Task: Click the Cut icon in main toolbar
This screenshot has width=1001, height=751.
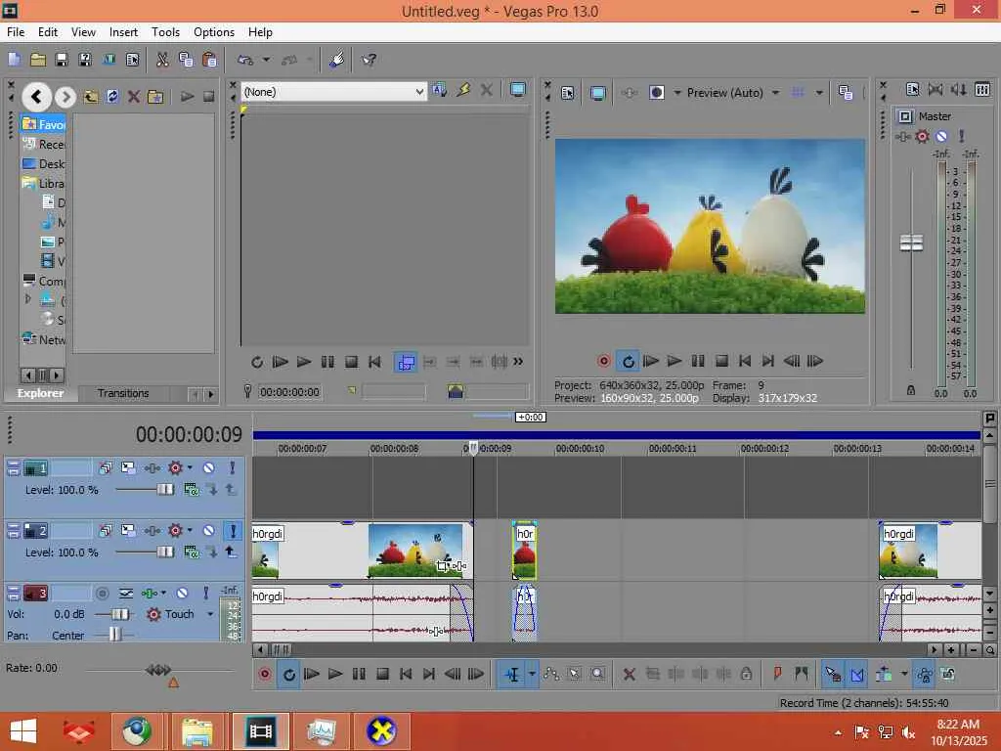Action: [162, 60]
